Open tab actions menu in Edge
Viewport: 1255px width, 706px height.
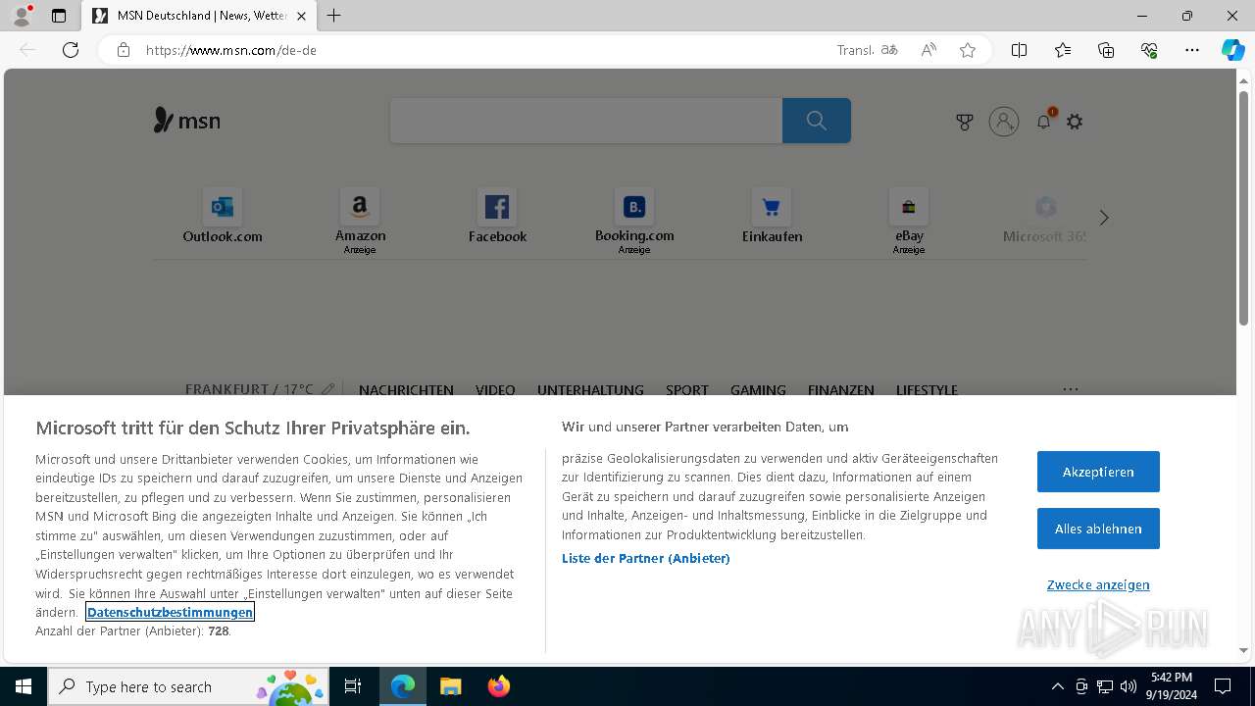tap(59, 16)
